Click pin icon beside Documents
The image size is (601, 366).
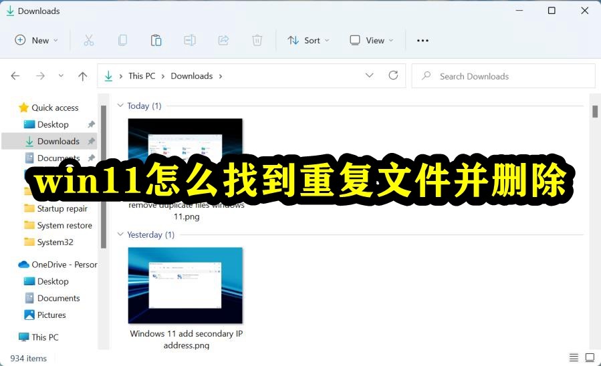(91, 158)
